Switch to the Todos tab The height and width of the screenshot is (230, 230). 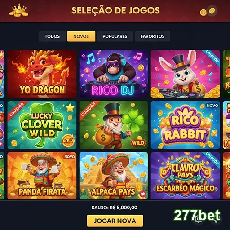(x=52, y=36)
